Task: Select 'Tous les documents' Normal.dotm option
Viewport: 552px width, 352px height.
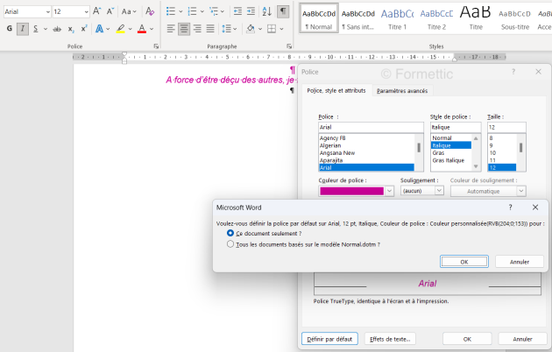Action: pos(230,244)
